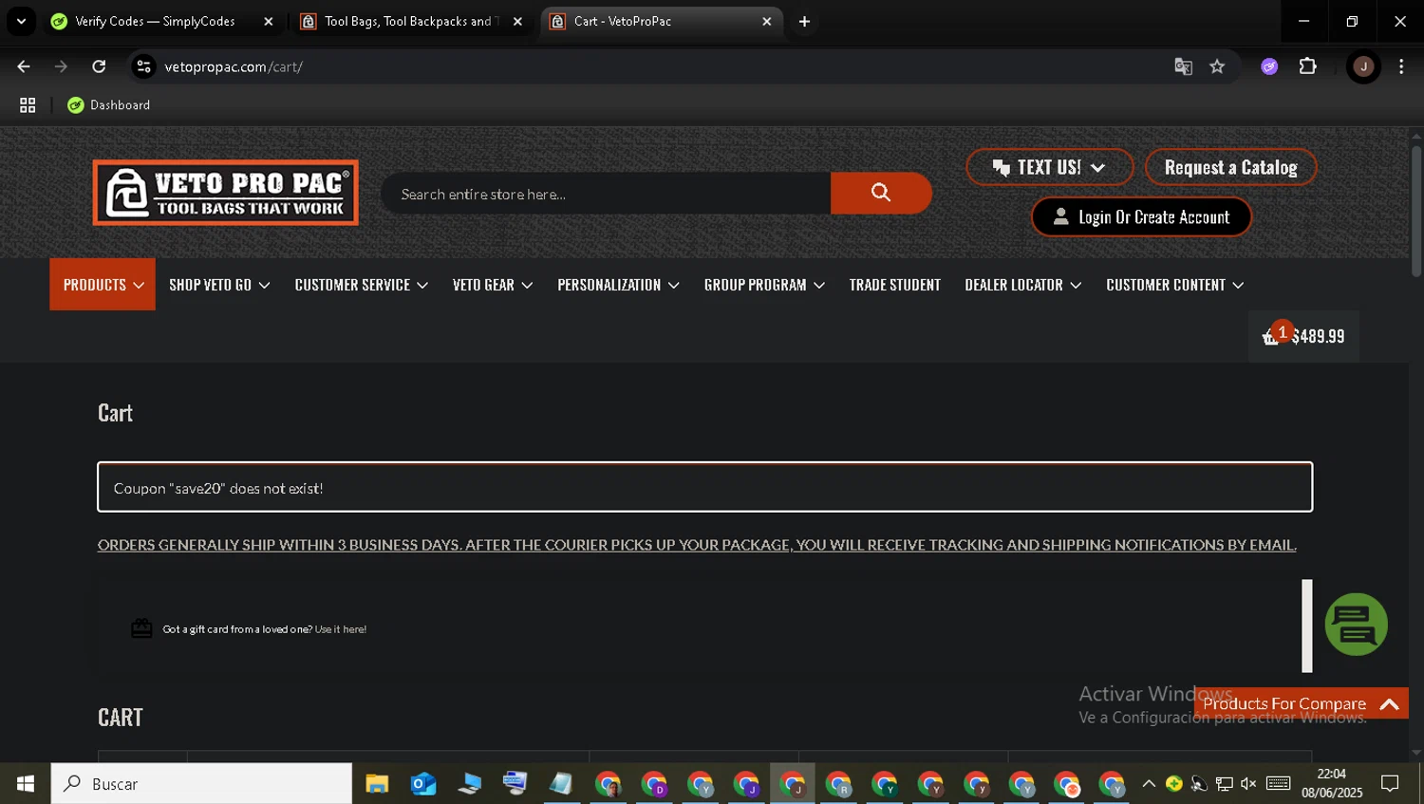
Task: Bookmark this page with the star icon
Action: pyautogui.click(x=1217, y=66)
